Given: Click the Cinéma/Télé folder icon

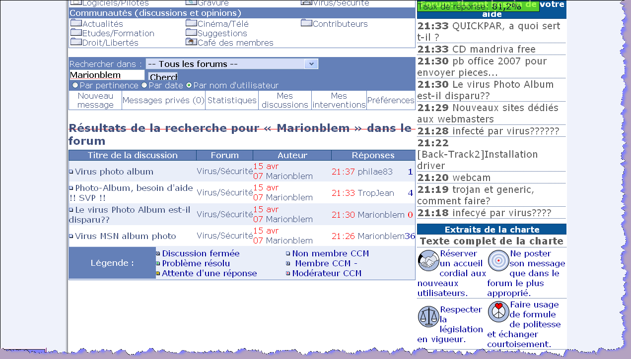Looking at the screenshot, I should 191,23.
